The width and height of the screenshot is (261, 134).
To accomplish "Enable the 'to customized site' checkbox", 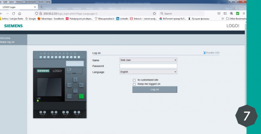I will click(134, 80).
